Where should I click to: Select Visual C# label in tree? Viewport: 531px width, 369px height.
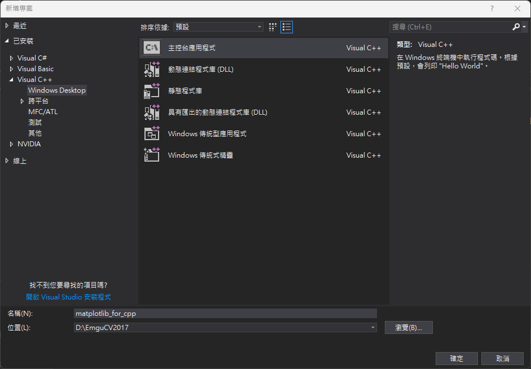pyautogui.click(x=32, y=58)
